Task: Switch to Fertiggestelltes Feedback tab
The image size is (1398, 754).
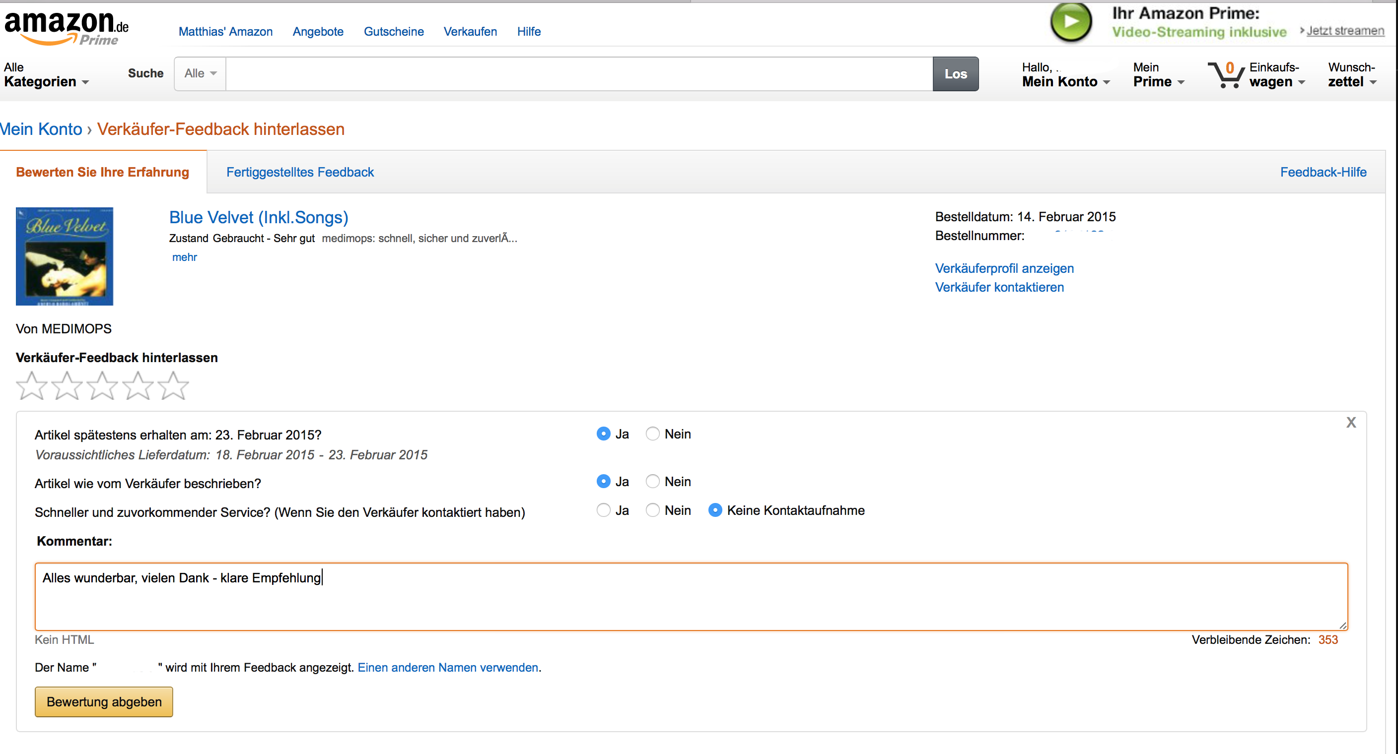Action: 299,172
